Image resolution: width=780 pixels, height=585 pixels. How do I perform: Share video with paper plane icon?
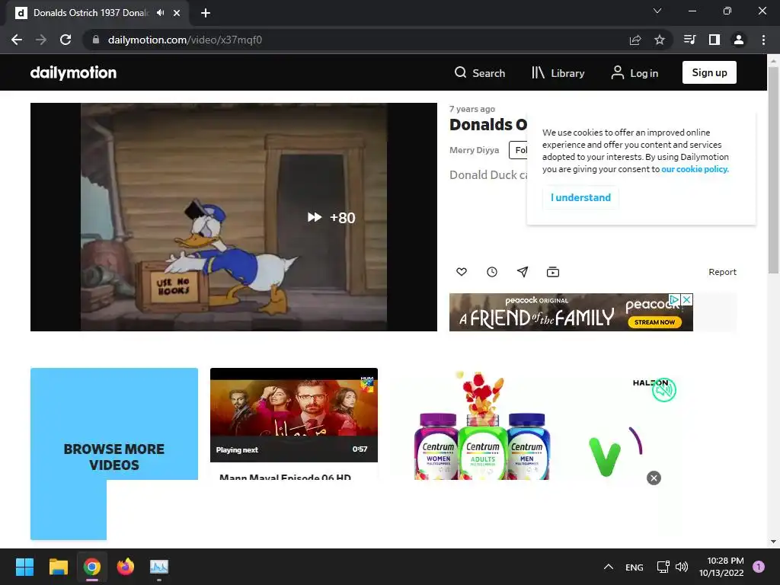[x=523, y=272]
